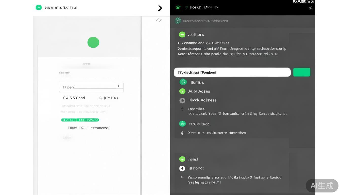The image size is (341, 195).
Task: Select the Ilumtıls item's green icon
Action: coord(183,82)
